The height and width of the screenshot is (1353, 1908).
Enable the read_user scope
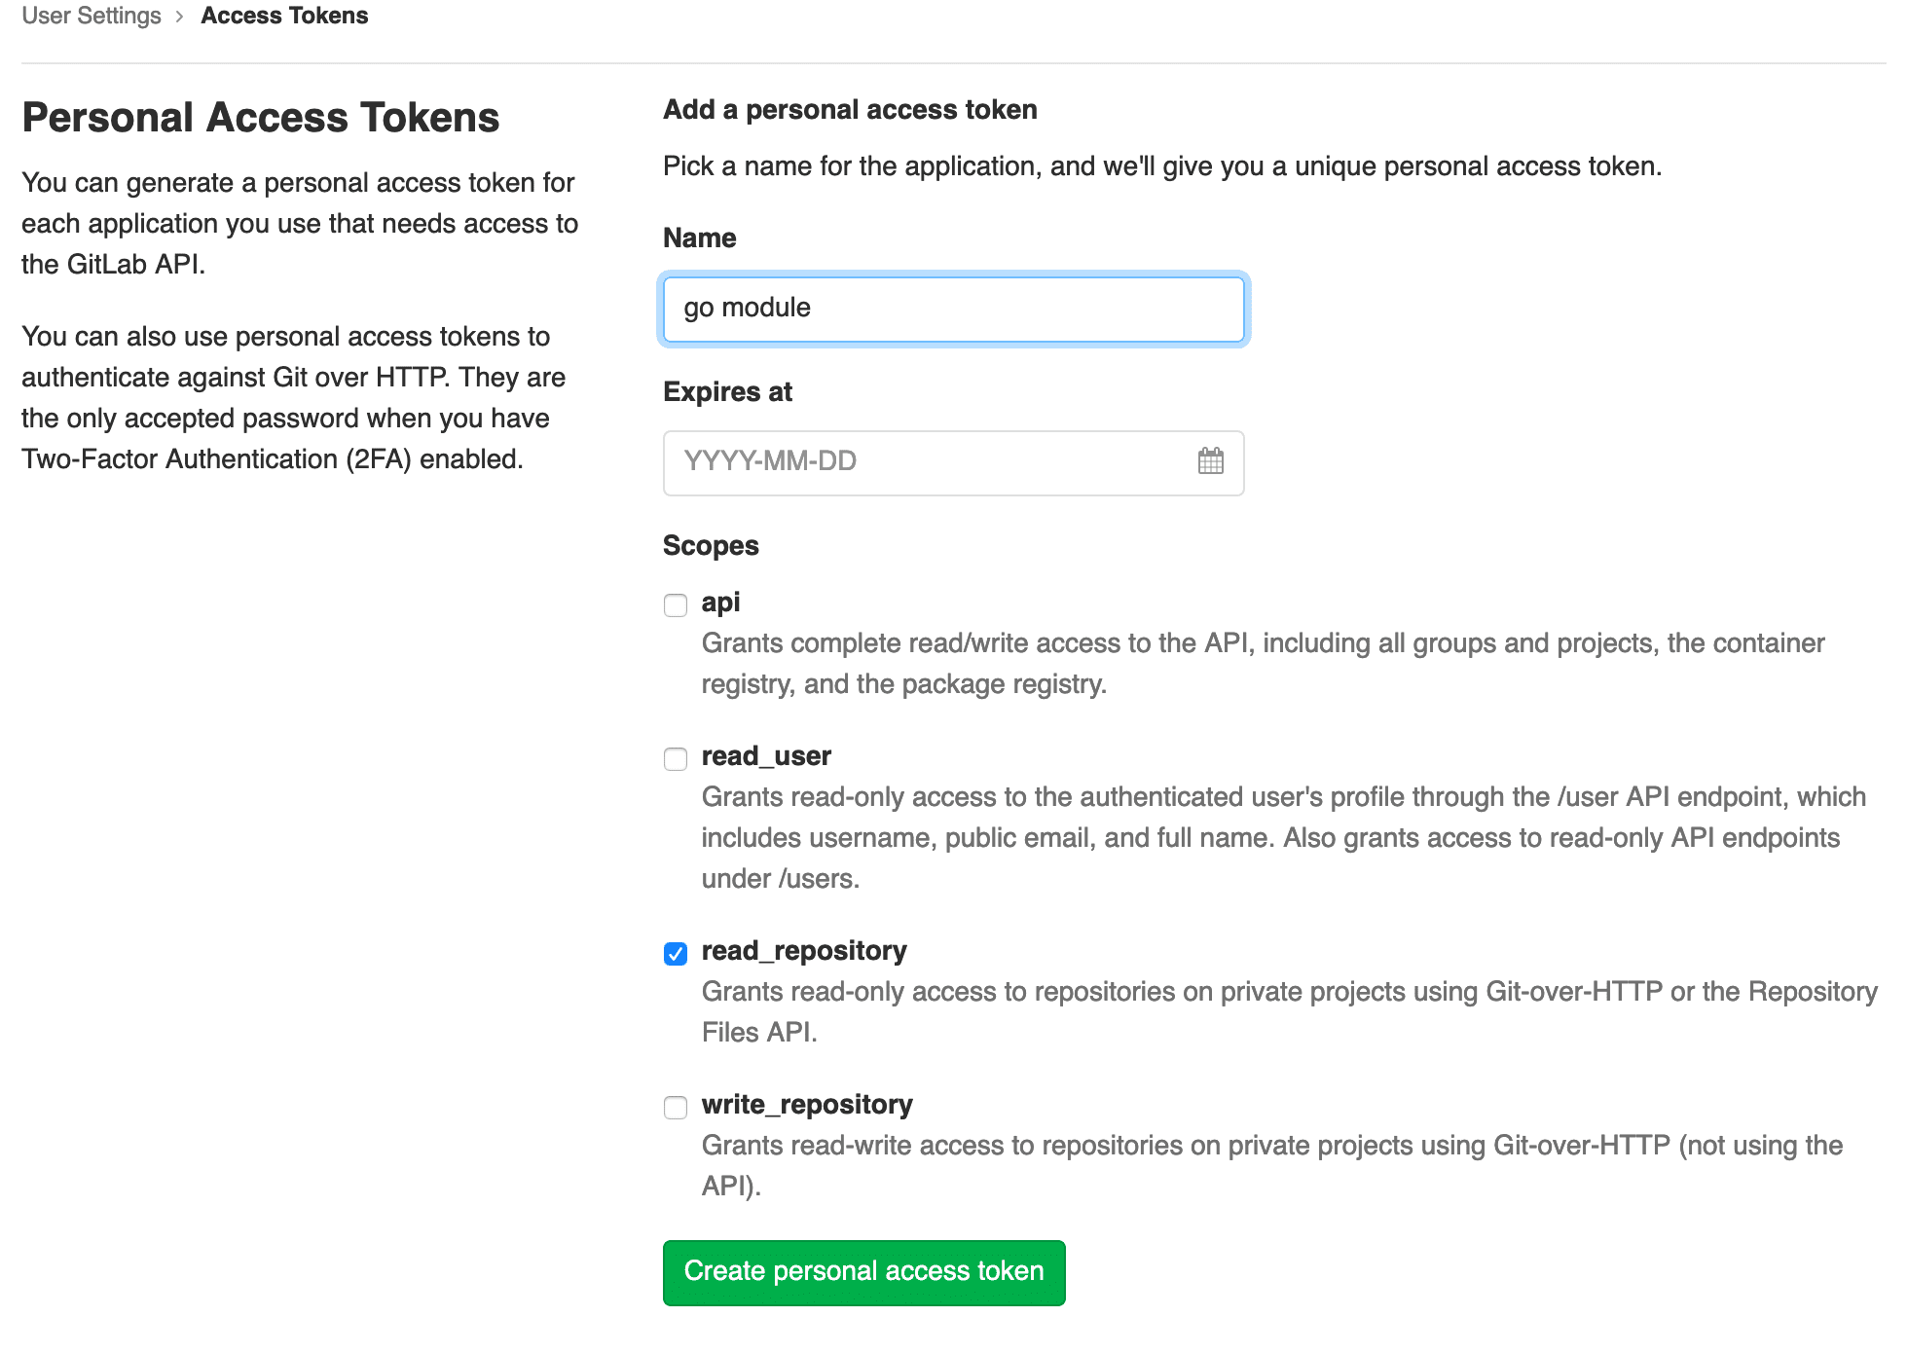click(x=675, y=759)
